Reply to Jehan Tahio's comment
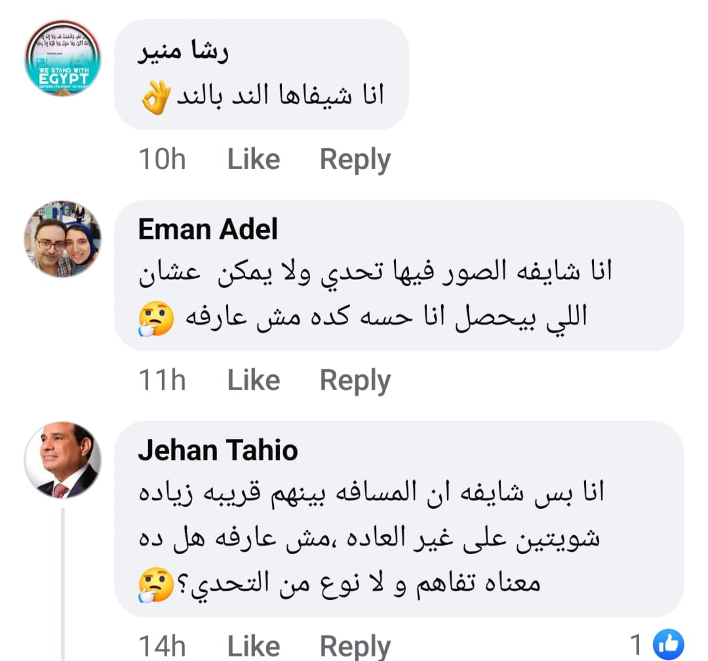The height and width of the screenshot is (661, 708). click(355, 646)
